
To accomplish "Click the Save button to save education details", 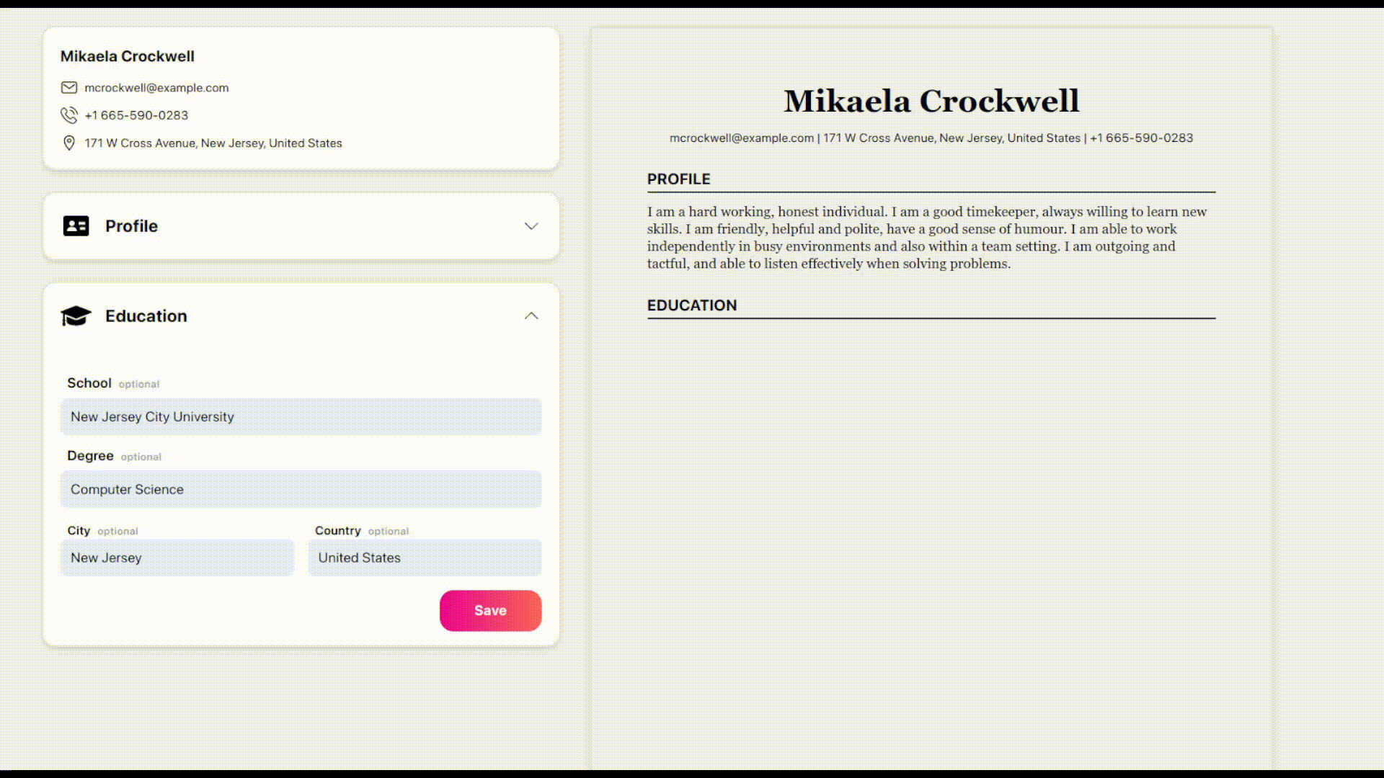I will pos(492,611).
